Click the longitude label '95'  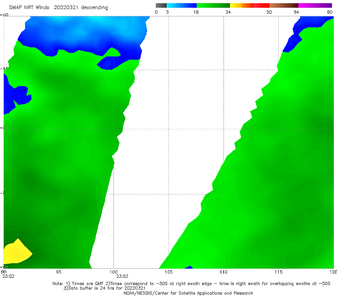pos(58,272)
